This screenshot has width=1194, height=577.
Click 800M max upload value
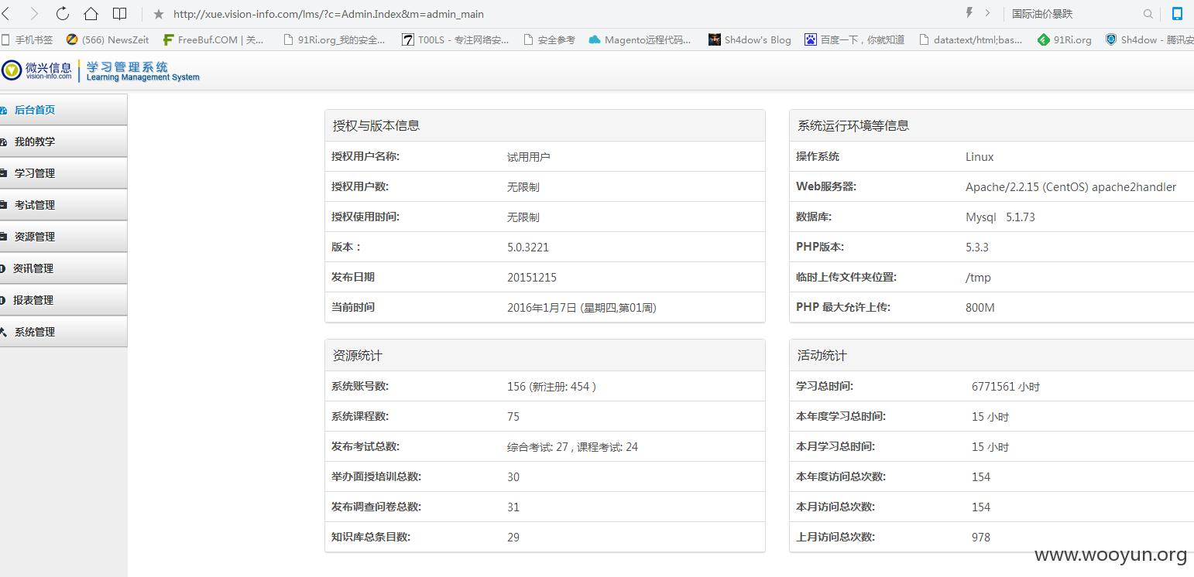pyautogui.click(x=980, y=308)
